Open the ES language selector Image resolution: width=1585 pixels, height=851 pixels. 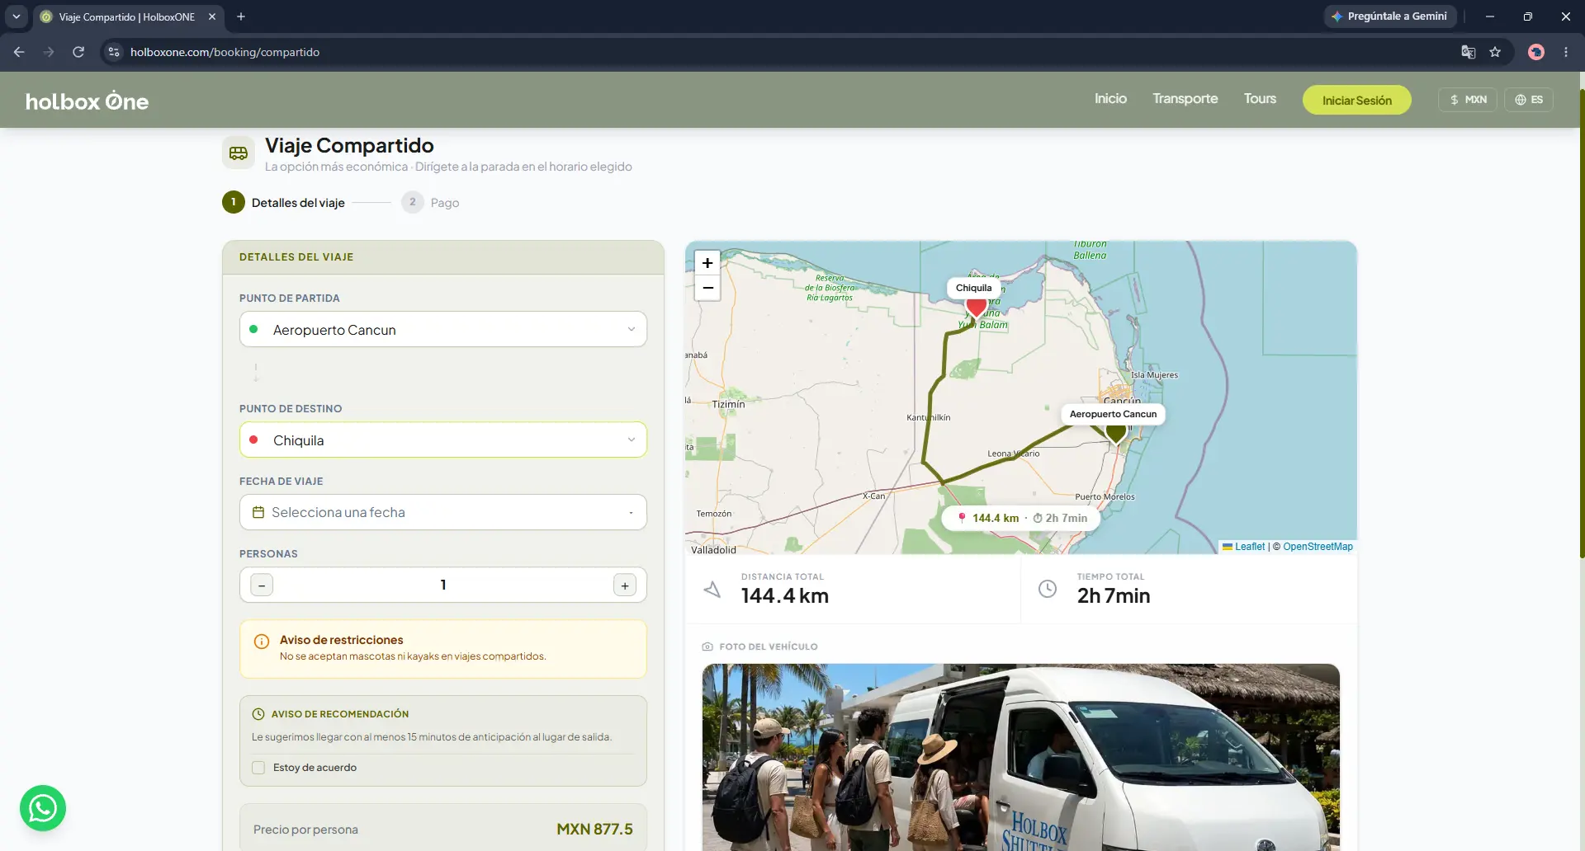click(1529, 100)
